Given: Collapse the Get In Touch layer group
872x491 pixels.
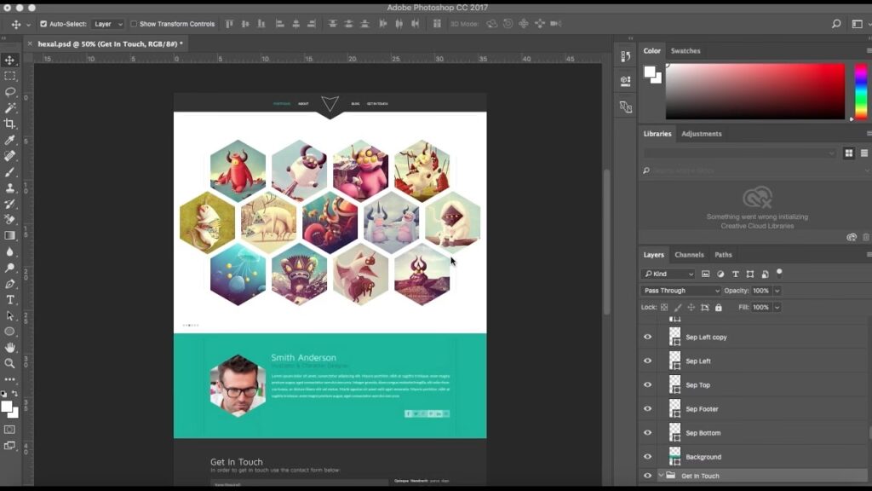Looking at the screenshot, I should click(661, 476).
